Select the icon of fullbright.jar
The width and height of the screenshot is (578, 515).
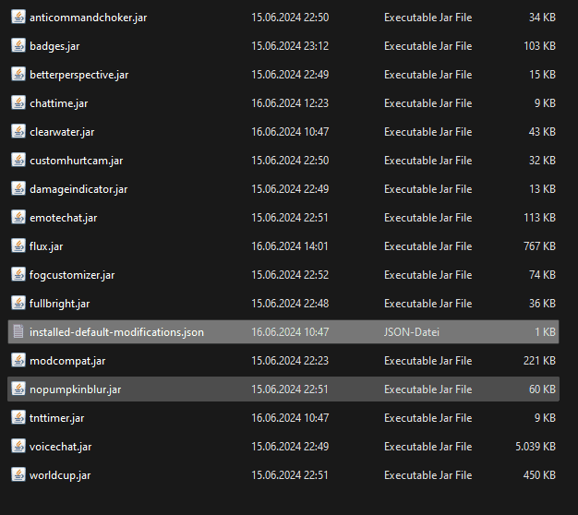tap(18, 303)
